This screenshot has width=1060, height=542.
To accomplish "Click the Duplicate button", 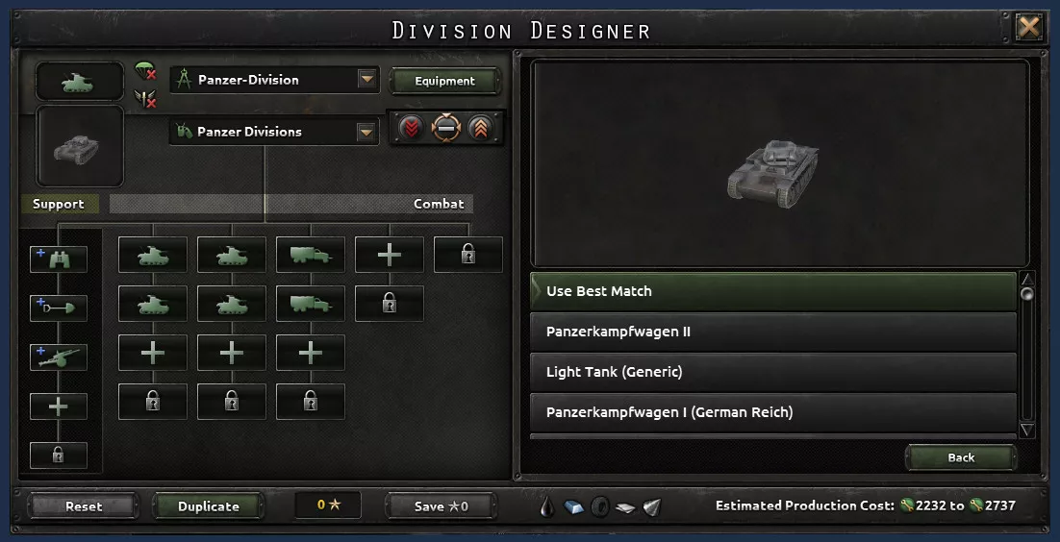I will [x=208, y=506].
